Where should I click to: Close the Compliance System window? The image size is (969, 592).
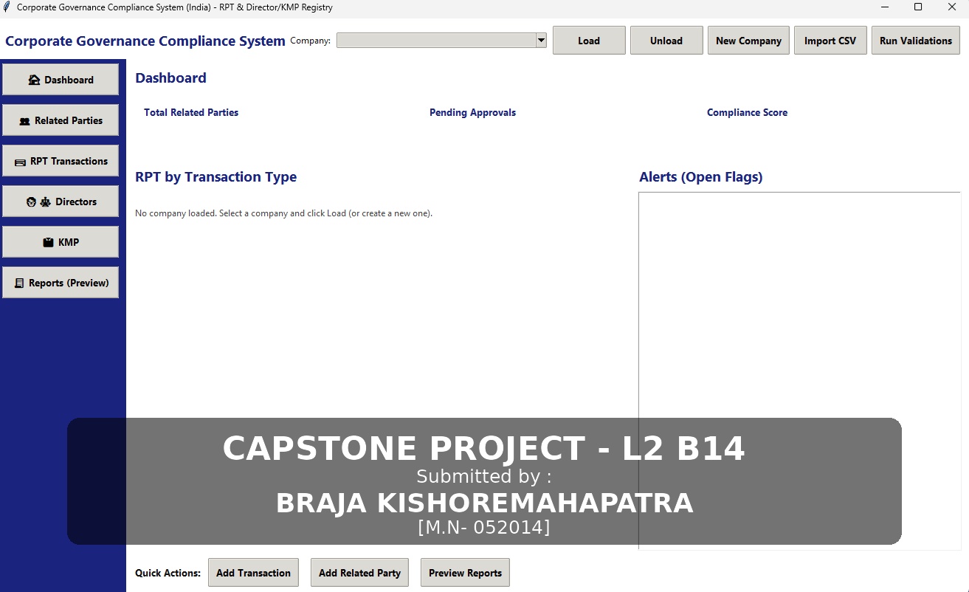click(x=952, y=7)
